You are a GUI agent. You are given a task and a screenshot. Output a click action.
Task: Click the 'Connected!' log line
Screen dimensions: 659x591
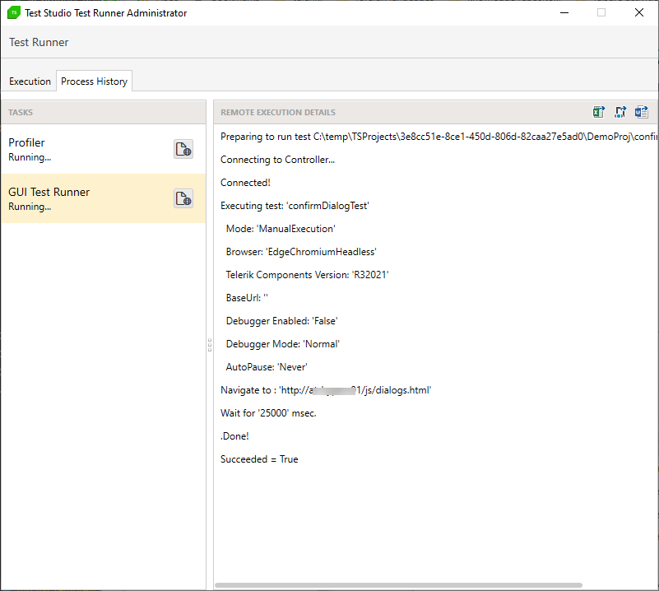coord(245,183)
